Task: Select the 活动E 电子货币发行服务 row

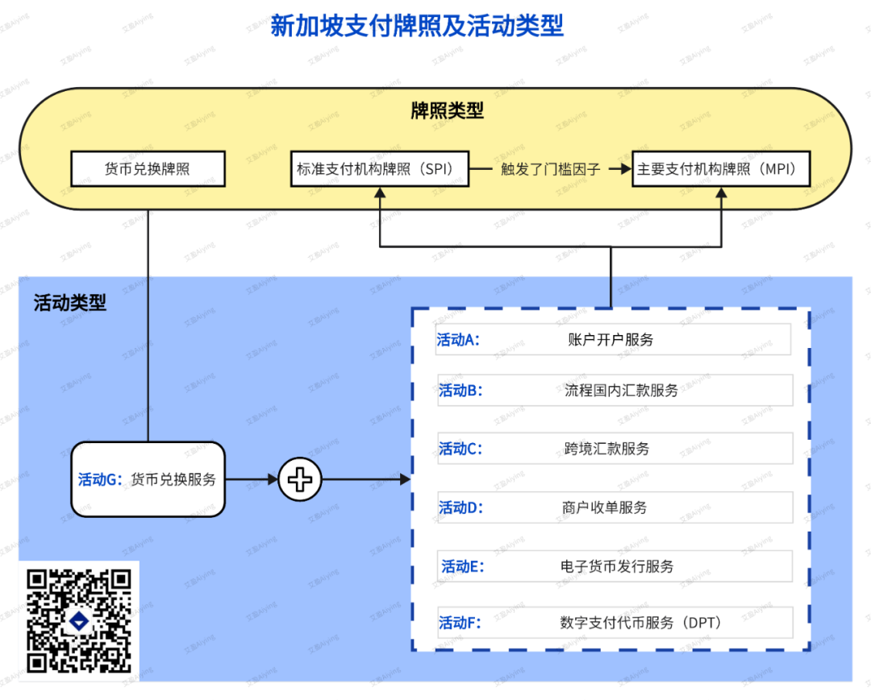Action: (x=615, y=566)
